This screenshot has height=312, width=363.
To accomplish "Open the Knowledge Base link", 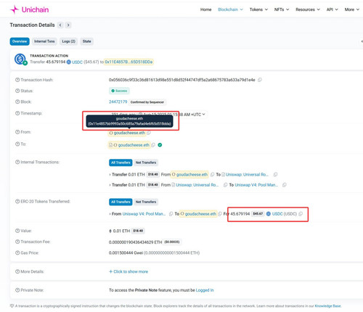I will pos(327,306).
